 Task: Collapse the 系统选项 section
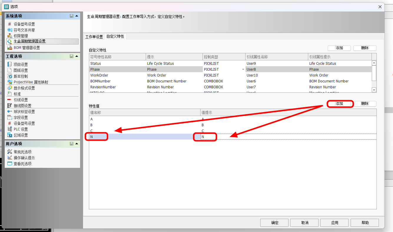(77, 16)
